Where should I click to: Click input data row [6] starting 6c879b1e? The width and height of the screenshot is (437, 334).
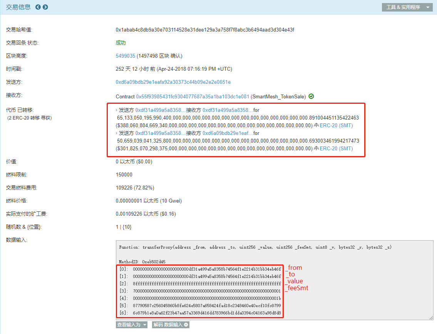pos(200,313)
